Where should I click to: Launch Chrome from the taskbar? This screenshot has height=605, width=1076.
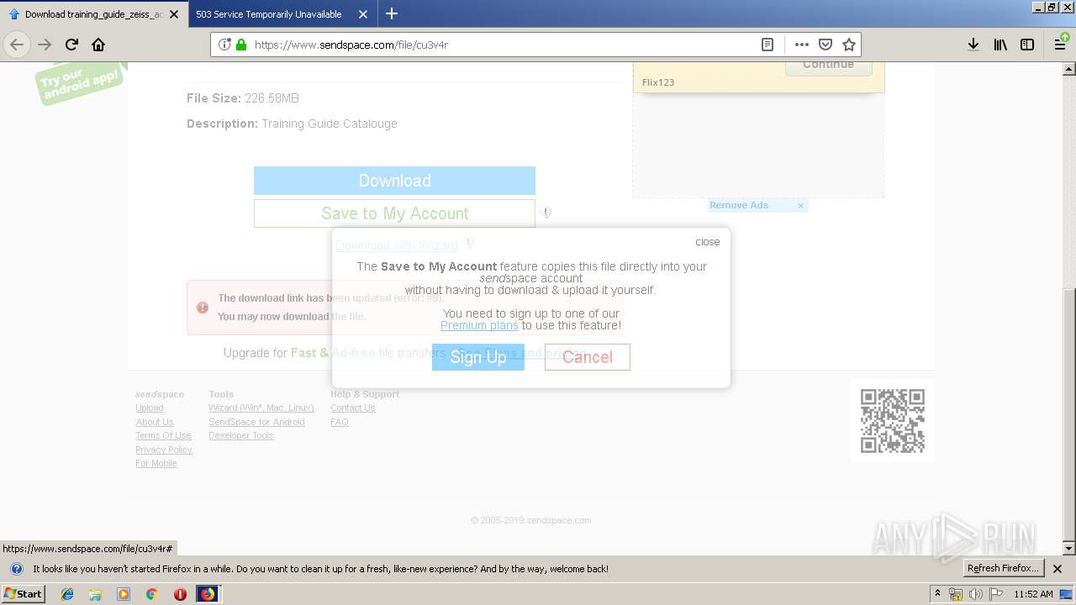tap(151, 594)
